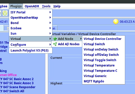The height and width of the screenshot is (94, 135).
Task: Open the OpenWeatherMap submenu
Action: point(31,18)
